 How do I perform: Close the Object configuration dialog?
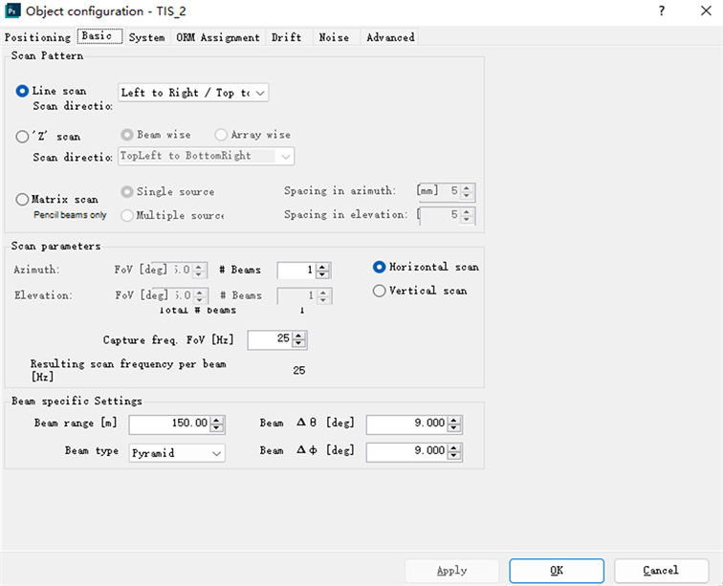[704, 11]
